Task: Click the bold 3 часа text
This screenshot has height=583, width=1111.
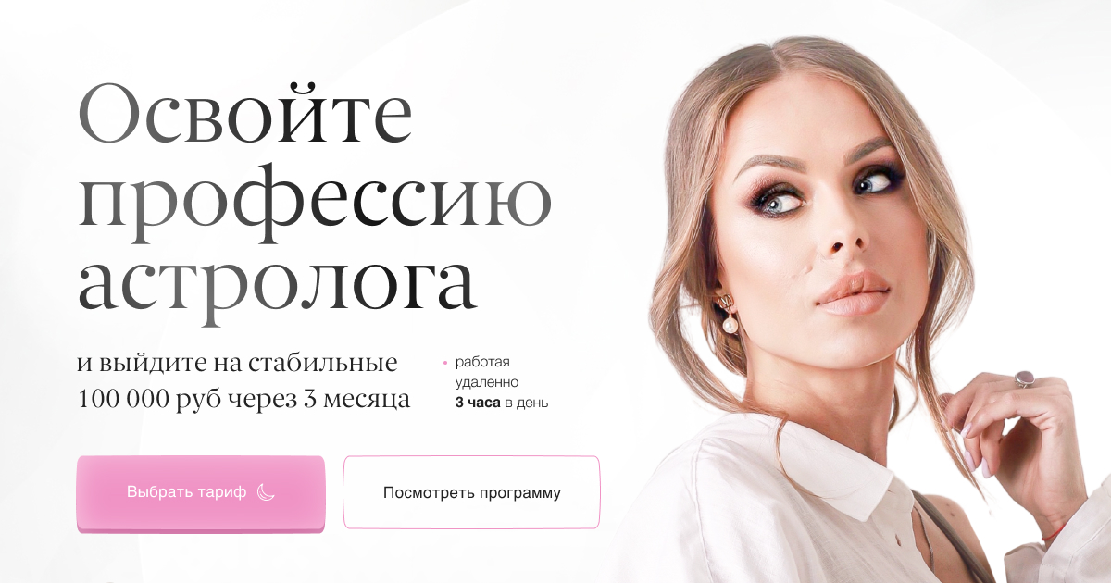Action: [x=477, y=403]
